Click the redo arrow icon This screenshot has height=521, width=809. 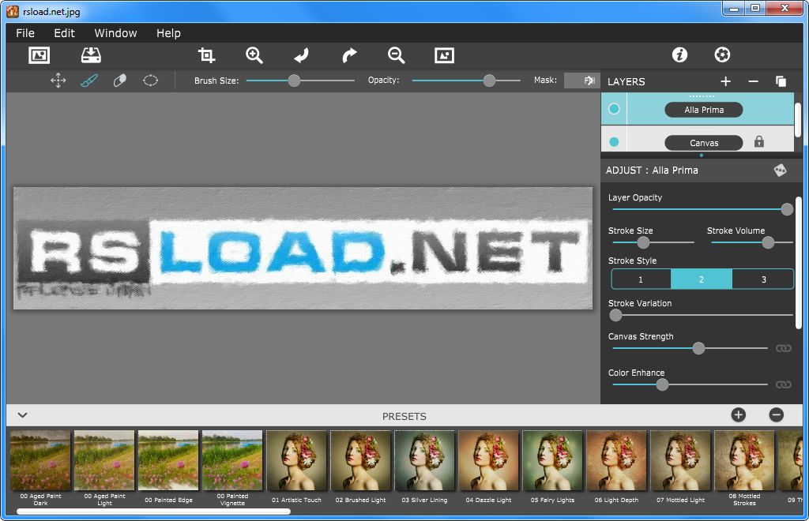349,55
